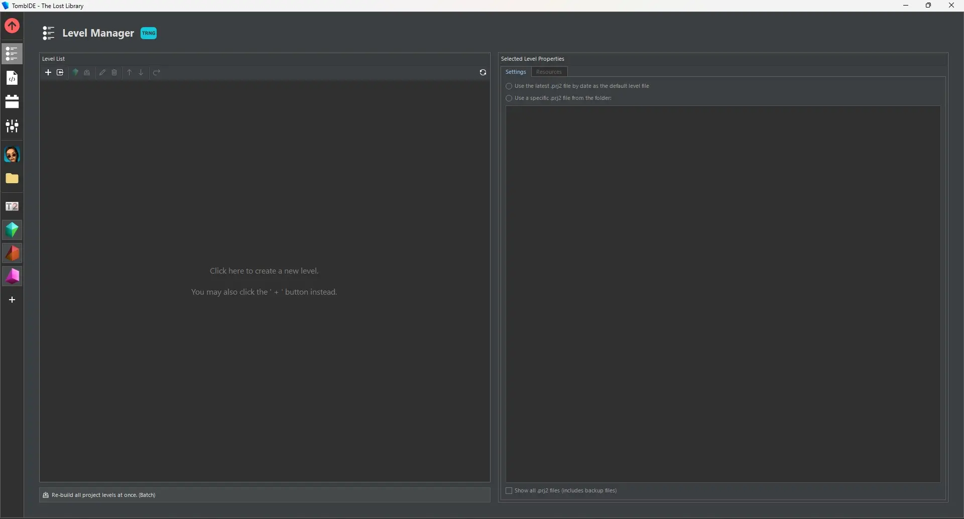Launch the pink gem tool icon
Image resolution: width=964 pixels, height=519 pixels.
(x=12, y=277)
